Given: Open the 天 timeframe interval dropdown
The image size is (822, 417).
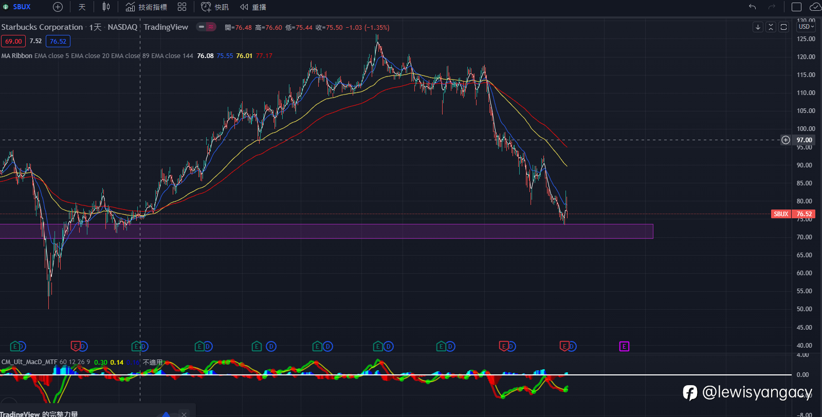Looking at the screenshot, I should (x=82, y=7).
